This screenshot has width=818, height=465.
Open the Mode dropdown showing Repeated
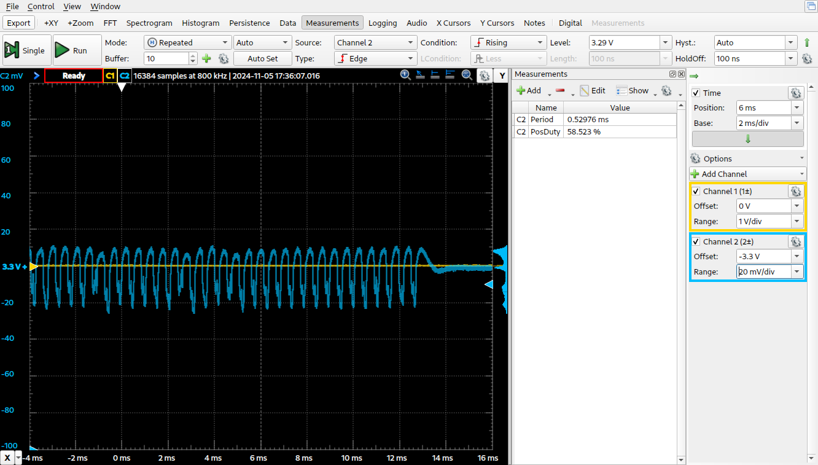[x=187, y=42]
